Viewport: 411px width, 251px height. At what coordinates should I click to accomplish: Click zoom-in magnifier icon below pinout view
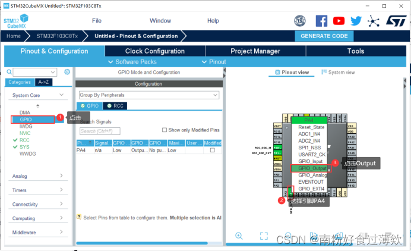(239, 236)
